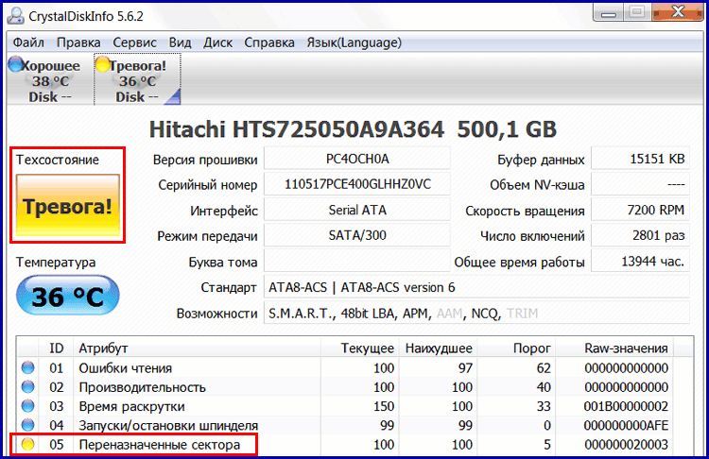709x459 pixels.
Task: Click the Serial ATA interface field
Action: (356, 211)
